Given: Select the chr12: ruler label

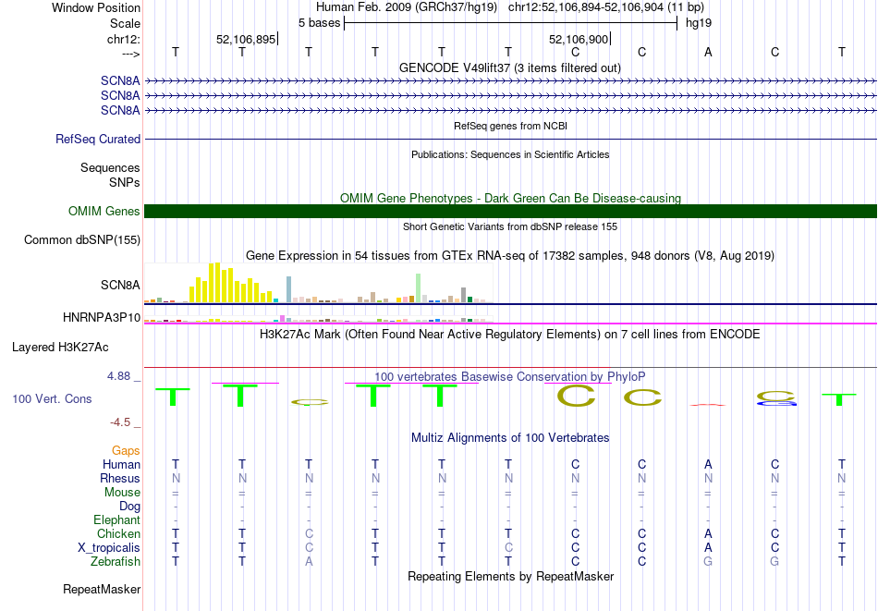Looking at the screenshot, I should tap(123, 39).
